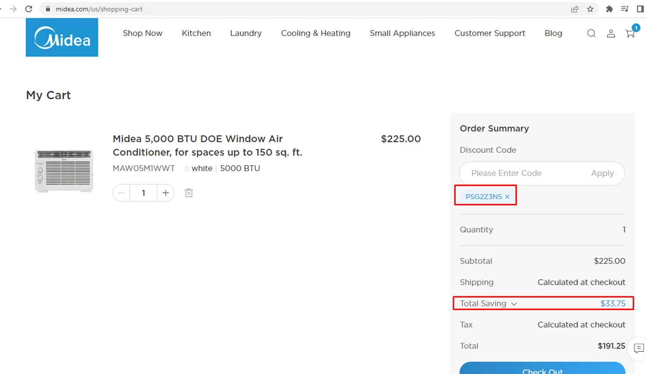Open the site search icon
646x374 pixels.
coord(591,34)
